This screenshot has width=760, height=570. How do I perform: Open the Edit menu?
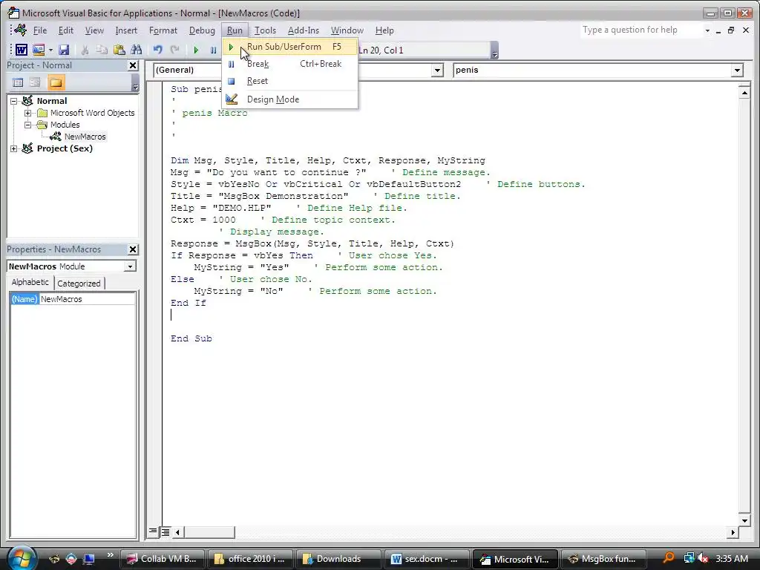(66, 30)
